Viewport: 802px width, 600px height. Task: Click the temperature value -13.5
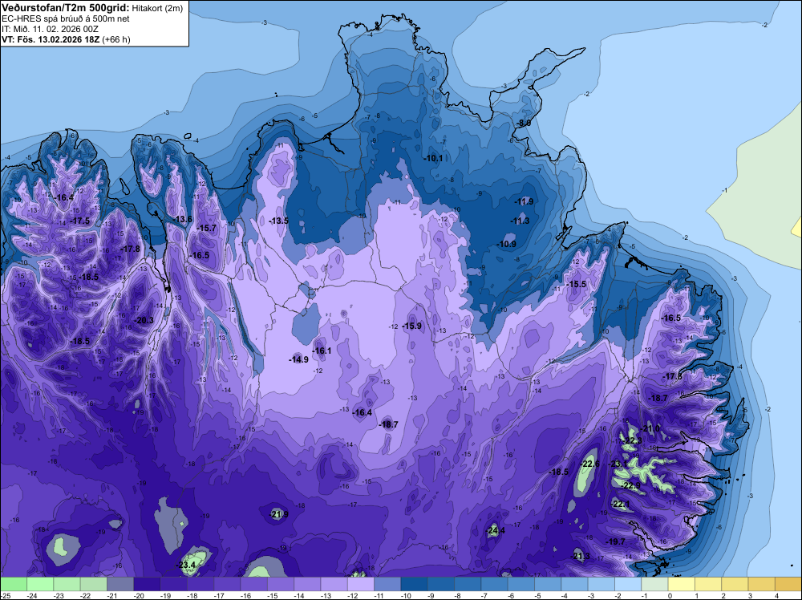tap(278, 221)
